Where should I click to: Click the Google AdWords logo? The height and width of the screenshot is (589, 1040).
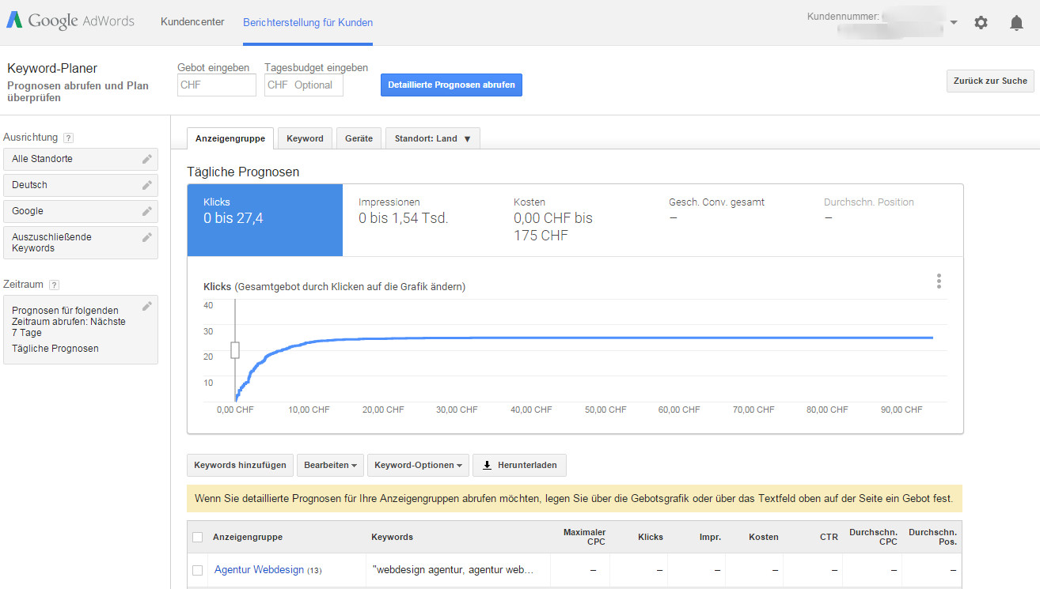(x=70, y=21)
